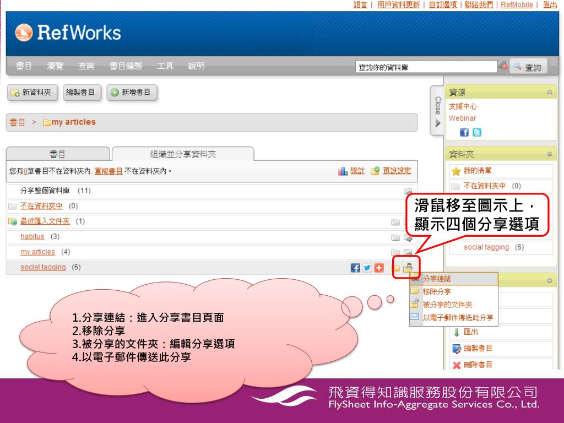Open social tagging in sidebar folders
564x423 pixels.
pos(486,247)
